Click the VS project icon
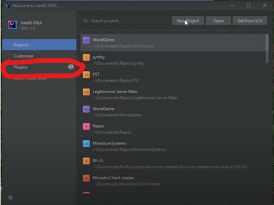 coord(86,75)
